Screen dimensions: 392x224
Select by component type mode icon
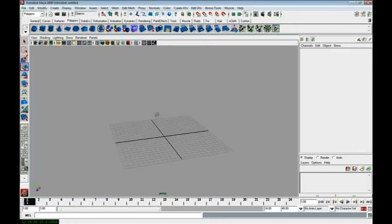pyautogui.click(x=117, y=14)
